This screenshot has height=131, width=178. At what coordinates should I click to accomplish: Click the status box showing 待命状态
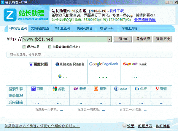coord(90,55)
